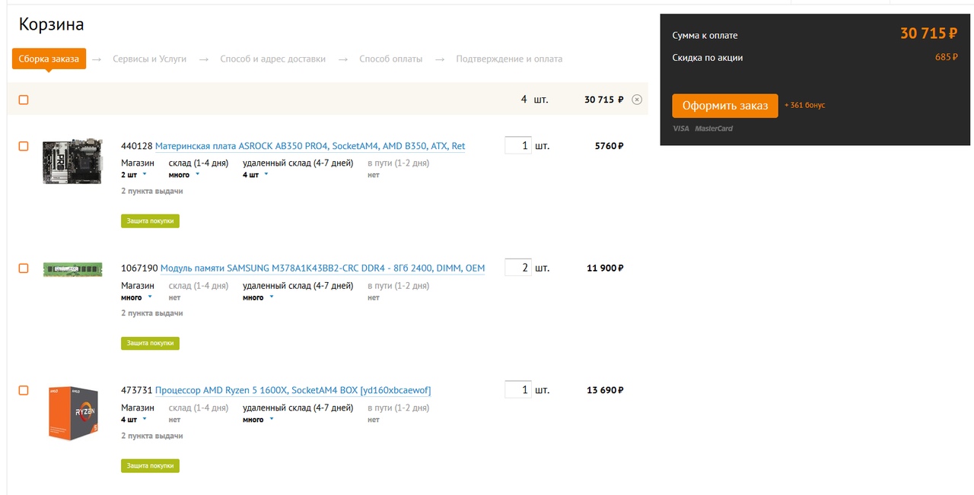Click 'Защита покупки' under the motherboard
Viewport: 974px width, 495px height.
150,221
